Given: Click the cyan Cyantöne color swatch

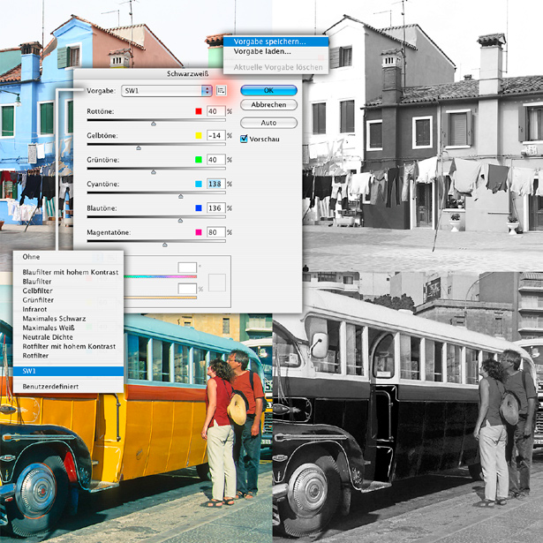Looking at the screenshot, I should click(x=199, y=184).
